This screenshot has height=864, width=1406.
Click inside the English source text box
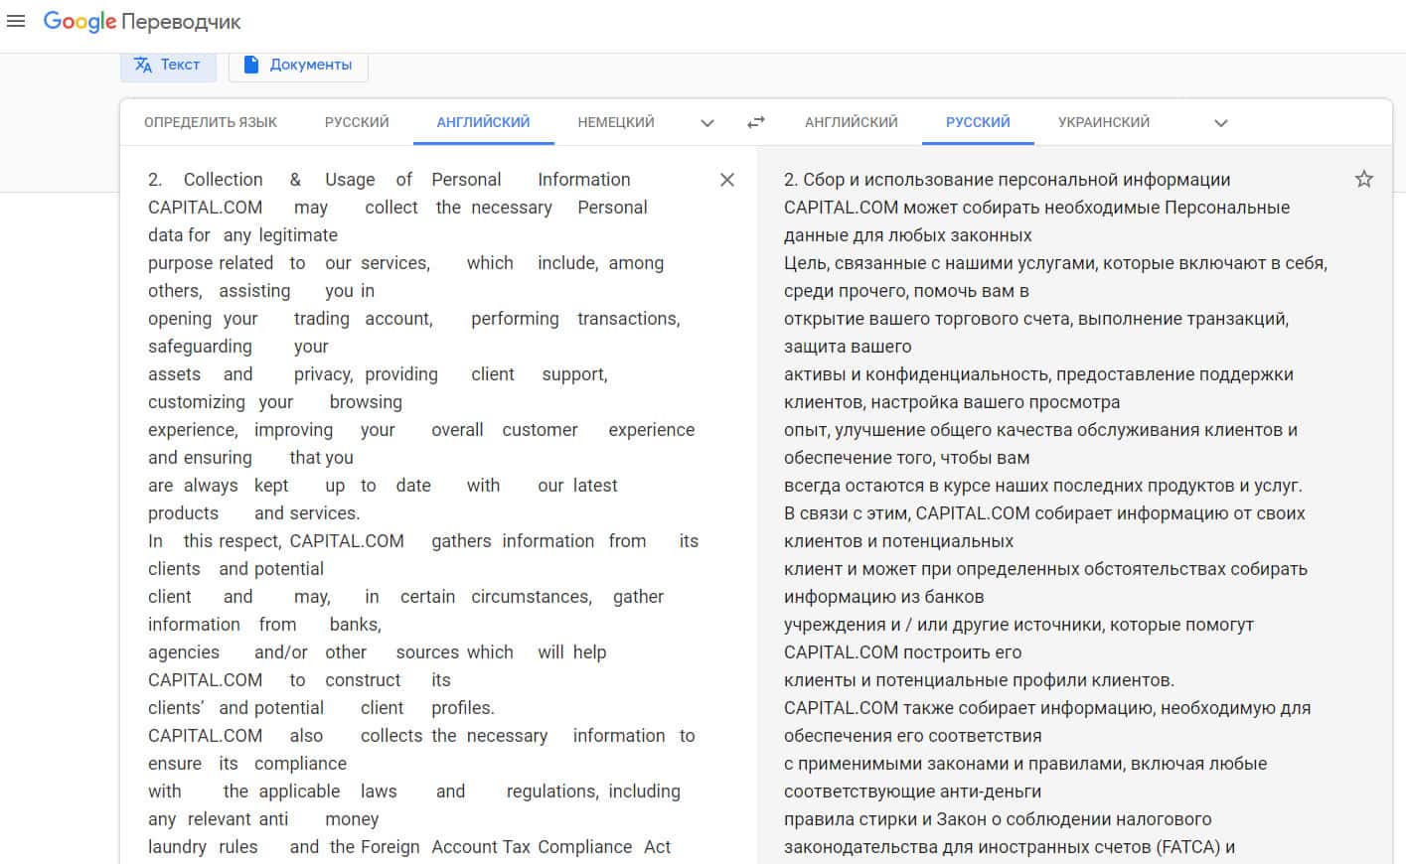pyautogui.click(x=417, y=457)
